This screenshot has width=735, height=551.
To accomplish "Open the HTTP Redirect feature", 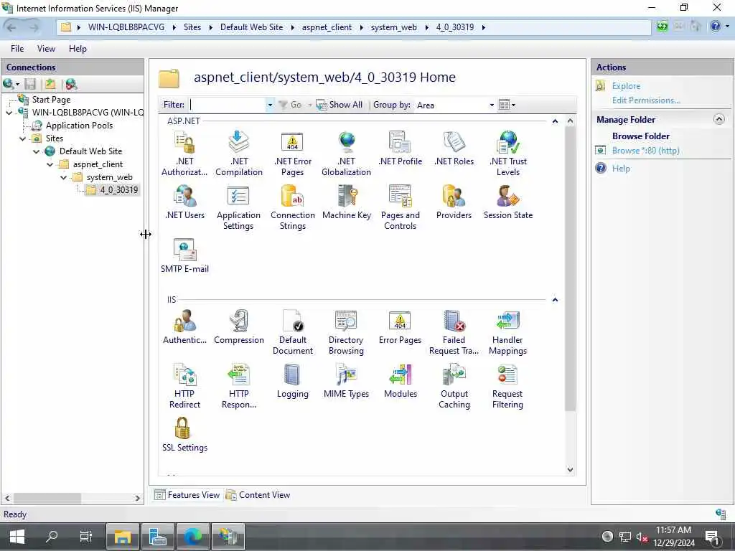I will 184,387.
